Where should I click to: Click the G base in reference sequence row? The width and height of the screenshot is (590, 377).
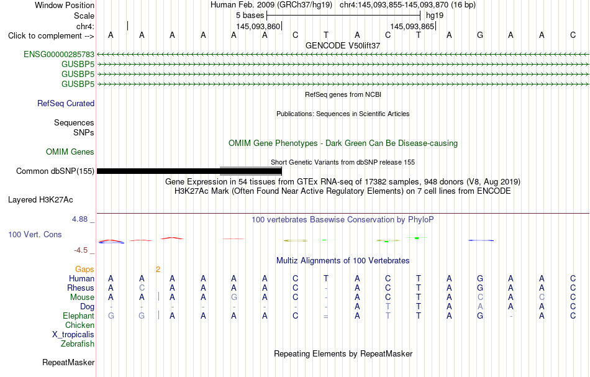(x=479, y=35)
